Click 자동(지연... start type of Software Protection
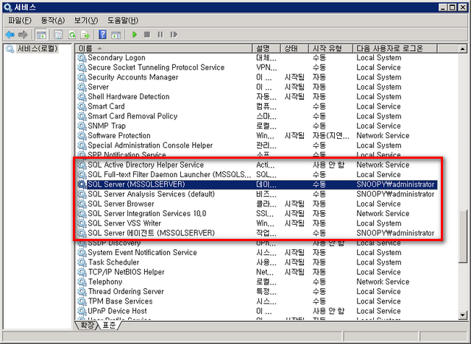Viewport: 471px width, 344px height. click(330, 135)
